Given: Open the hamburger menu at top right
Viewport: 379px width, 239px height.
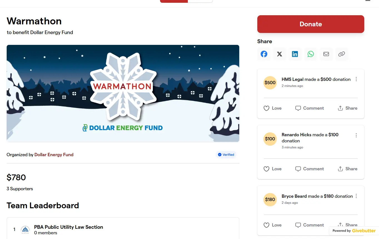Looking at the screenshot, I should (368, 1).
